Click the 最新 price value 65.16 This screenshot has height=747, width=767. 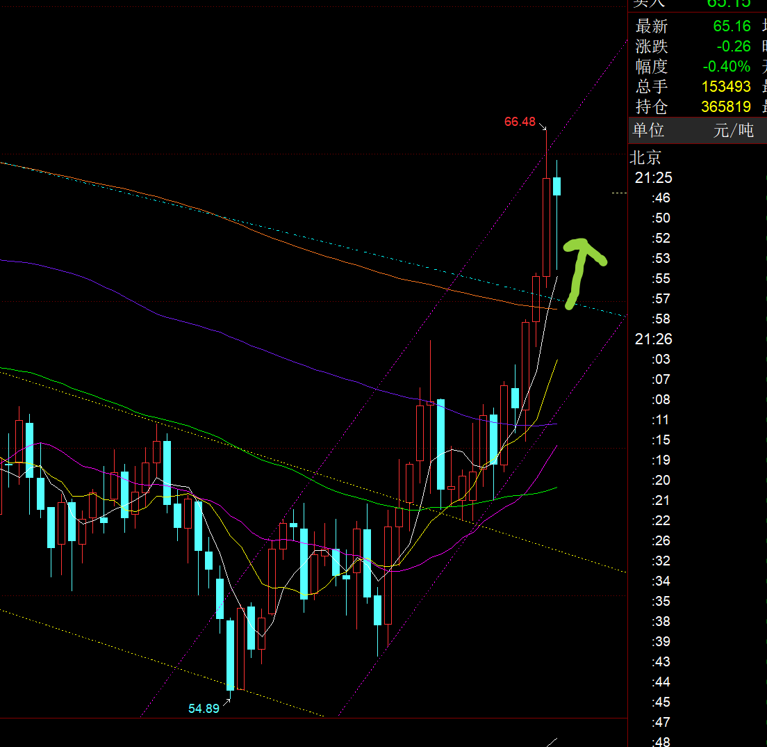pos(732,26)
